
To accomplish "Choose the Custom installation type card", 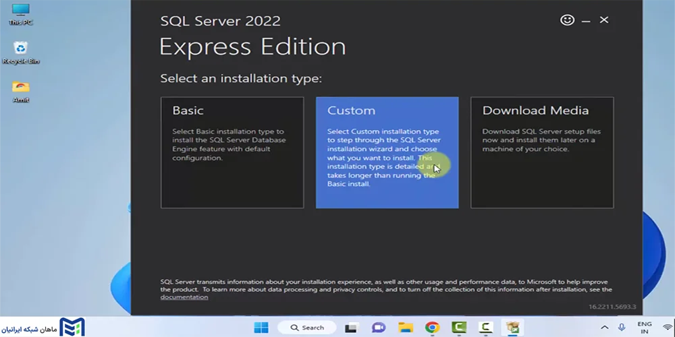I will point(387,152).
